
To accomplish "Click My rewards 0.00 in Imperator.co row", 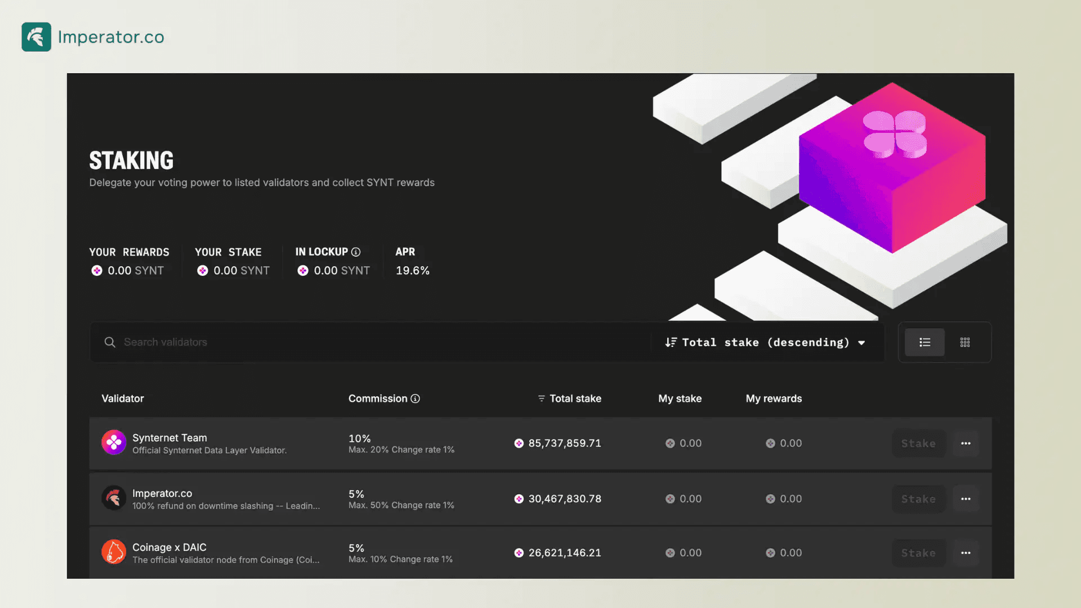I will pos(791,499).
